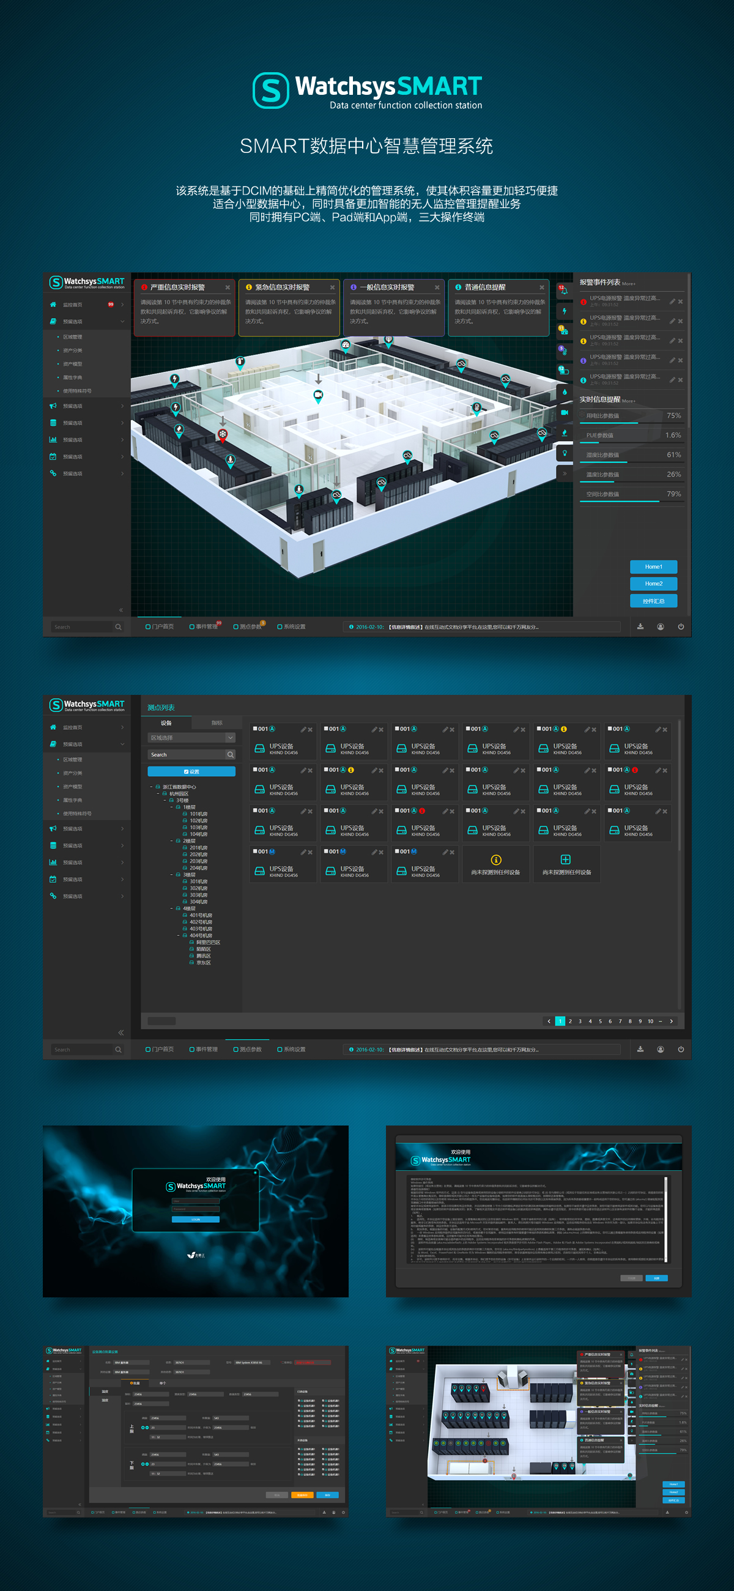Open user profile icon in dashboard bottom bar

point(661,626)
